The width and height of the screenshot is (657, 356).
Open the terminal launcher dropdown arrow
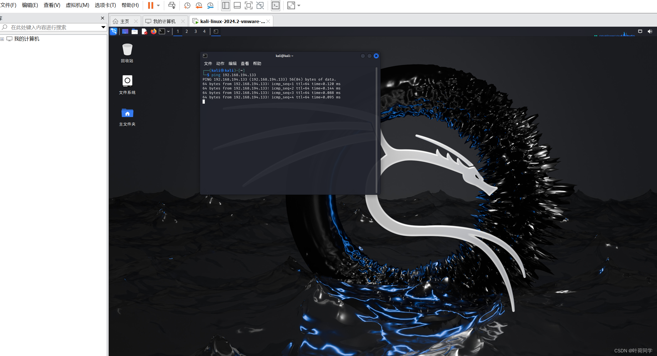click(x=168, y=31)
